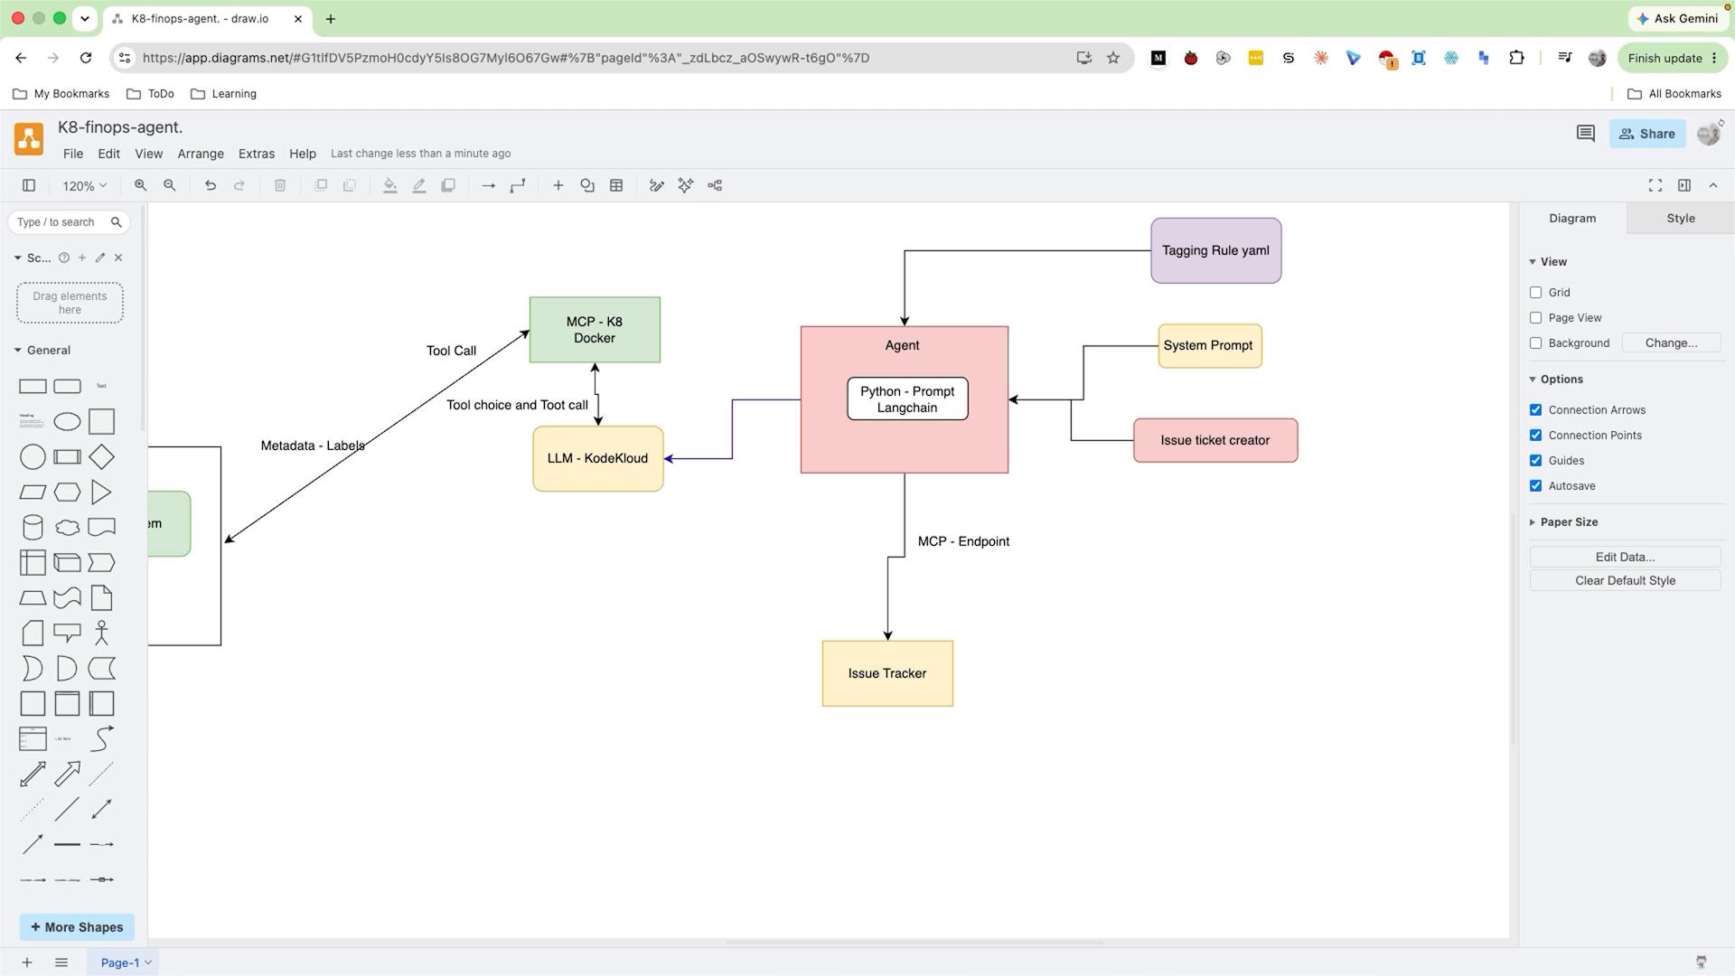Screen dimensions: 1735x976
Task: Open the comments icon
Action: [x=1586, y=134]
